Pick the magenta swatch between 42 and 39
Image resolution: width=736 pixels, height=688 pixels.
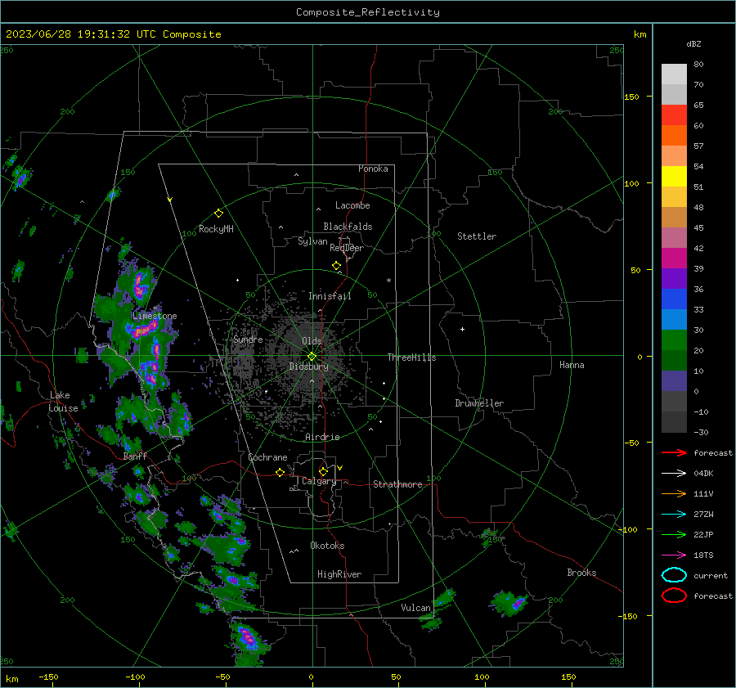pyautogui.click(x=674, y=259)
